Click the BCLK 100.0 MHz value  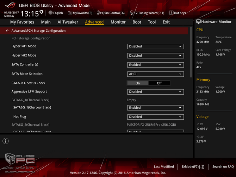click(x=203, y=55)
